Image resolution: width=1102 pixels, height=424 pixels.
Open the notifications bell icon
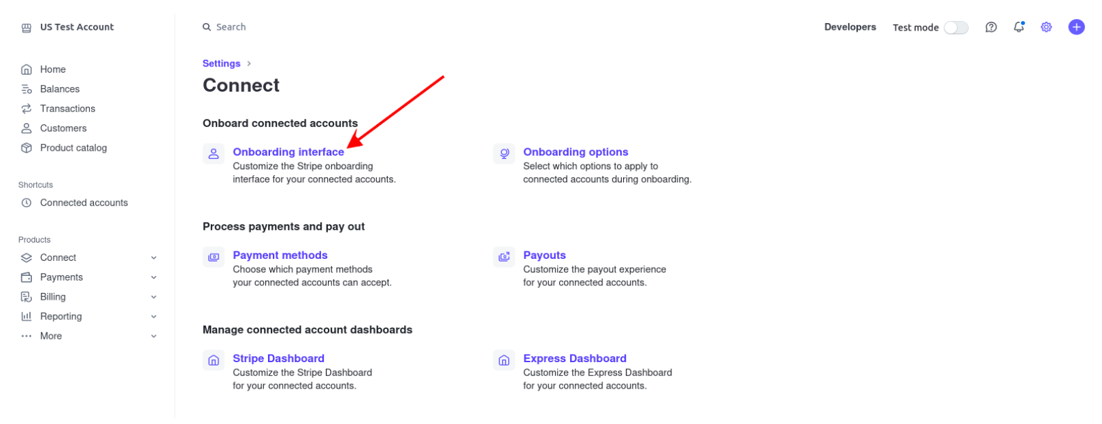click(1018, 27)
